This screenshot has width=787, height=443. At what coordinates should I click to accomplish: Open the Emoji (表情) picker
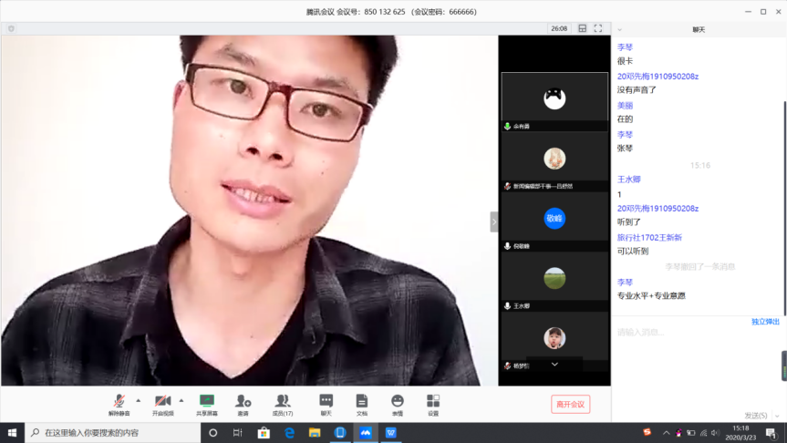click(x=398, y=402)
